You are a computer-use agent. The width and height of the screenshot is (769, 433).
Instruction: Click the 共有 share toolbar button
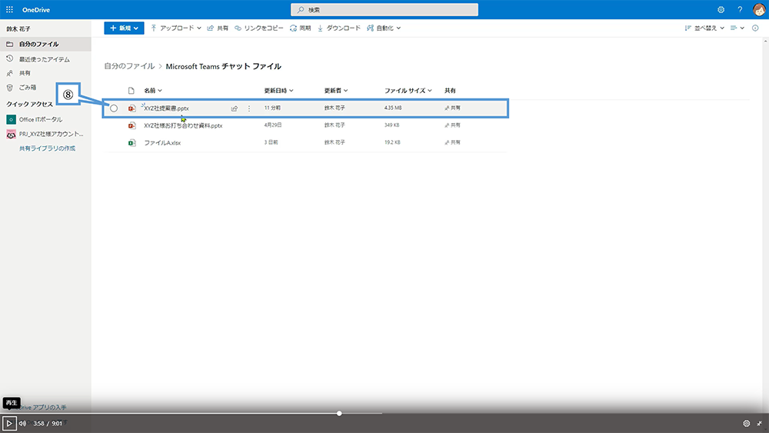pyautogui.click(x=218, y=28)
